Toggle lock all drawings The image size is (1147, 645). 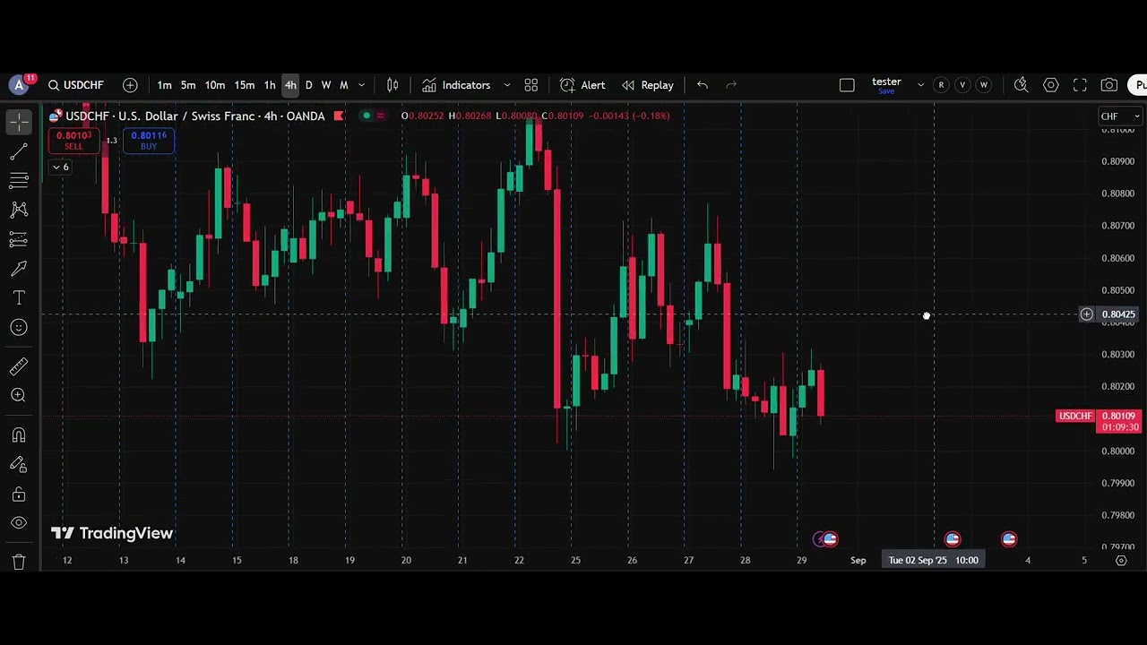(x=19, y=494)
